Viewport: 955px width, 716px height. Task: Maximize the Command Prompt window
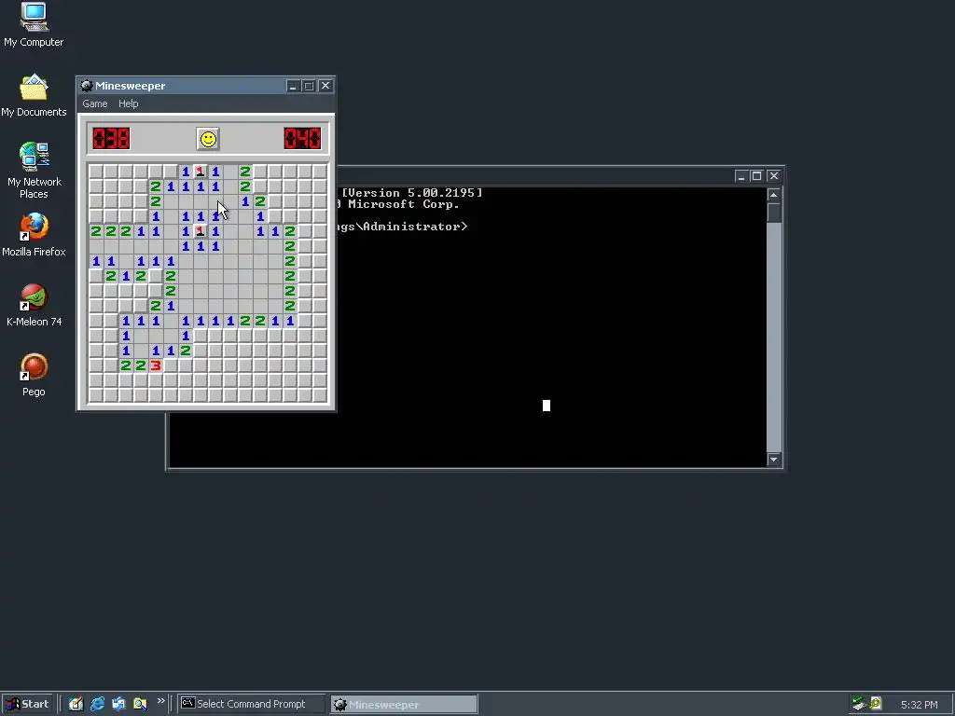[x=757, y=176]
